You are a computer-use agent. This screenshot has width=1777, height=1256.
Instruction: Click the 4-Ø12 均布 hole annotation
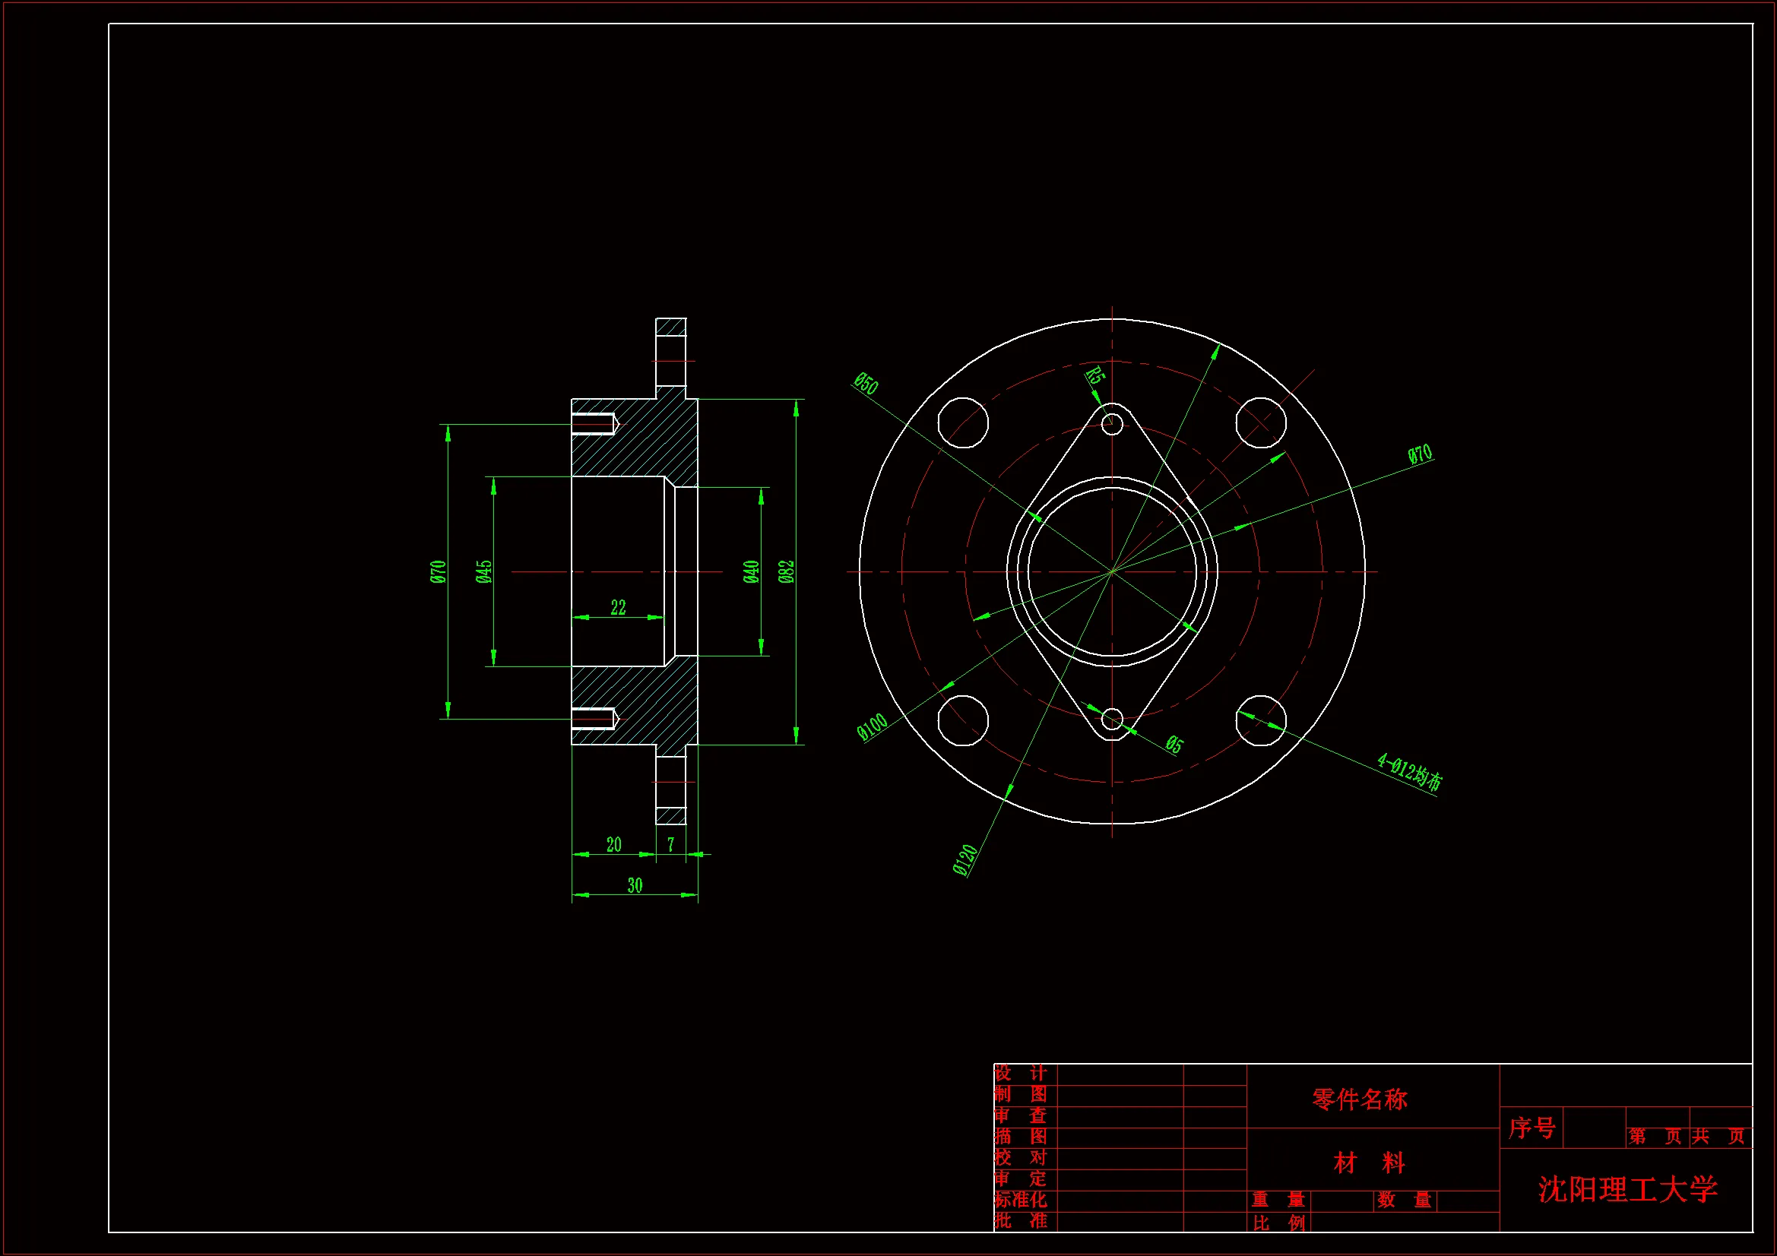[x=1409, y=771]
